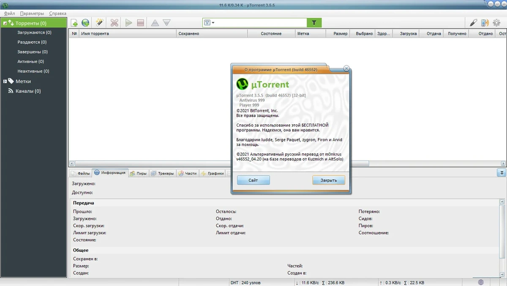
Task: Collapse the detail pane with double-chevron button
Action: [502, 173]
